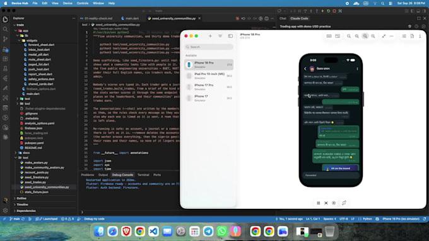Click the add device plus icon in Device Hub
Screen dimensions: 429x241
tap(210, 36)
